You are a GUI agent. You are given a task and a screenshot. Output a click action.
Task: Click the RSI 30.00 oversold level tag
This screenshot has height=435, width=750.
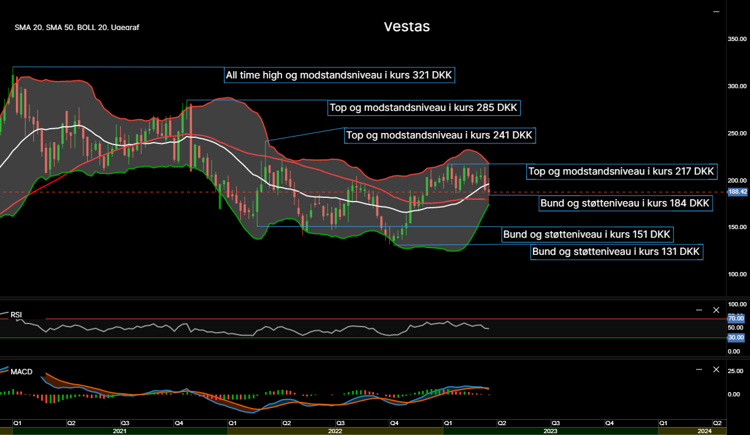(x=736, y=338)
